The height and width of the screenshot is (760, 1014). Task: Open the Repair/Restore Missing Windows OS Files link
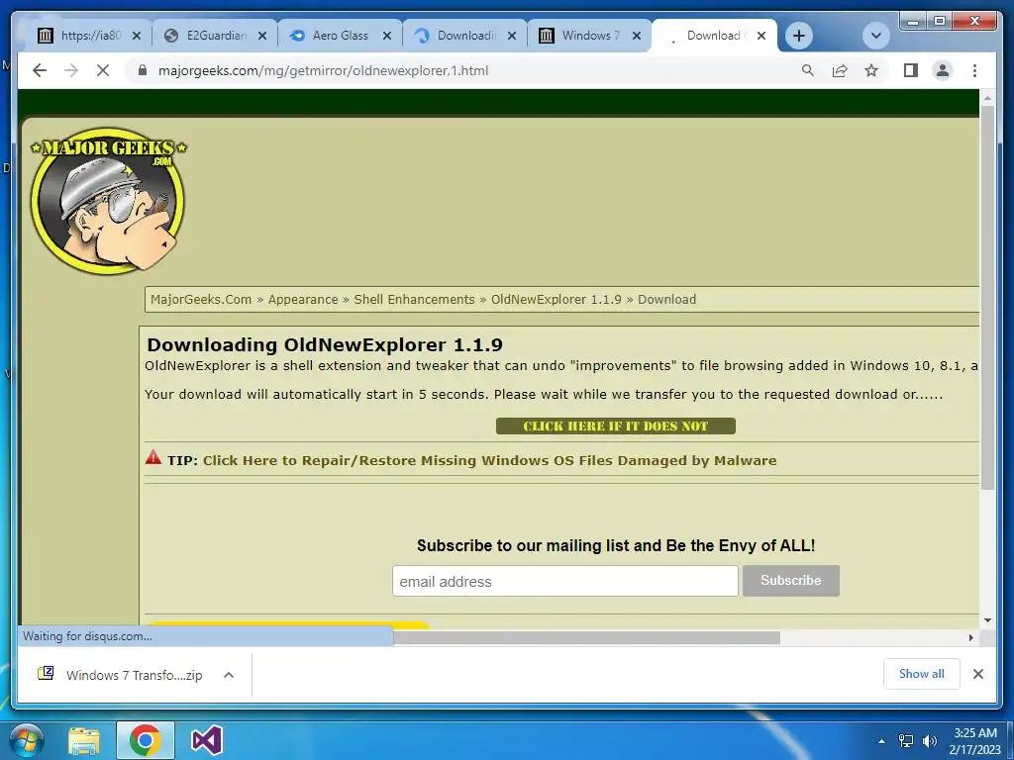[x=489, y=460]
